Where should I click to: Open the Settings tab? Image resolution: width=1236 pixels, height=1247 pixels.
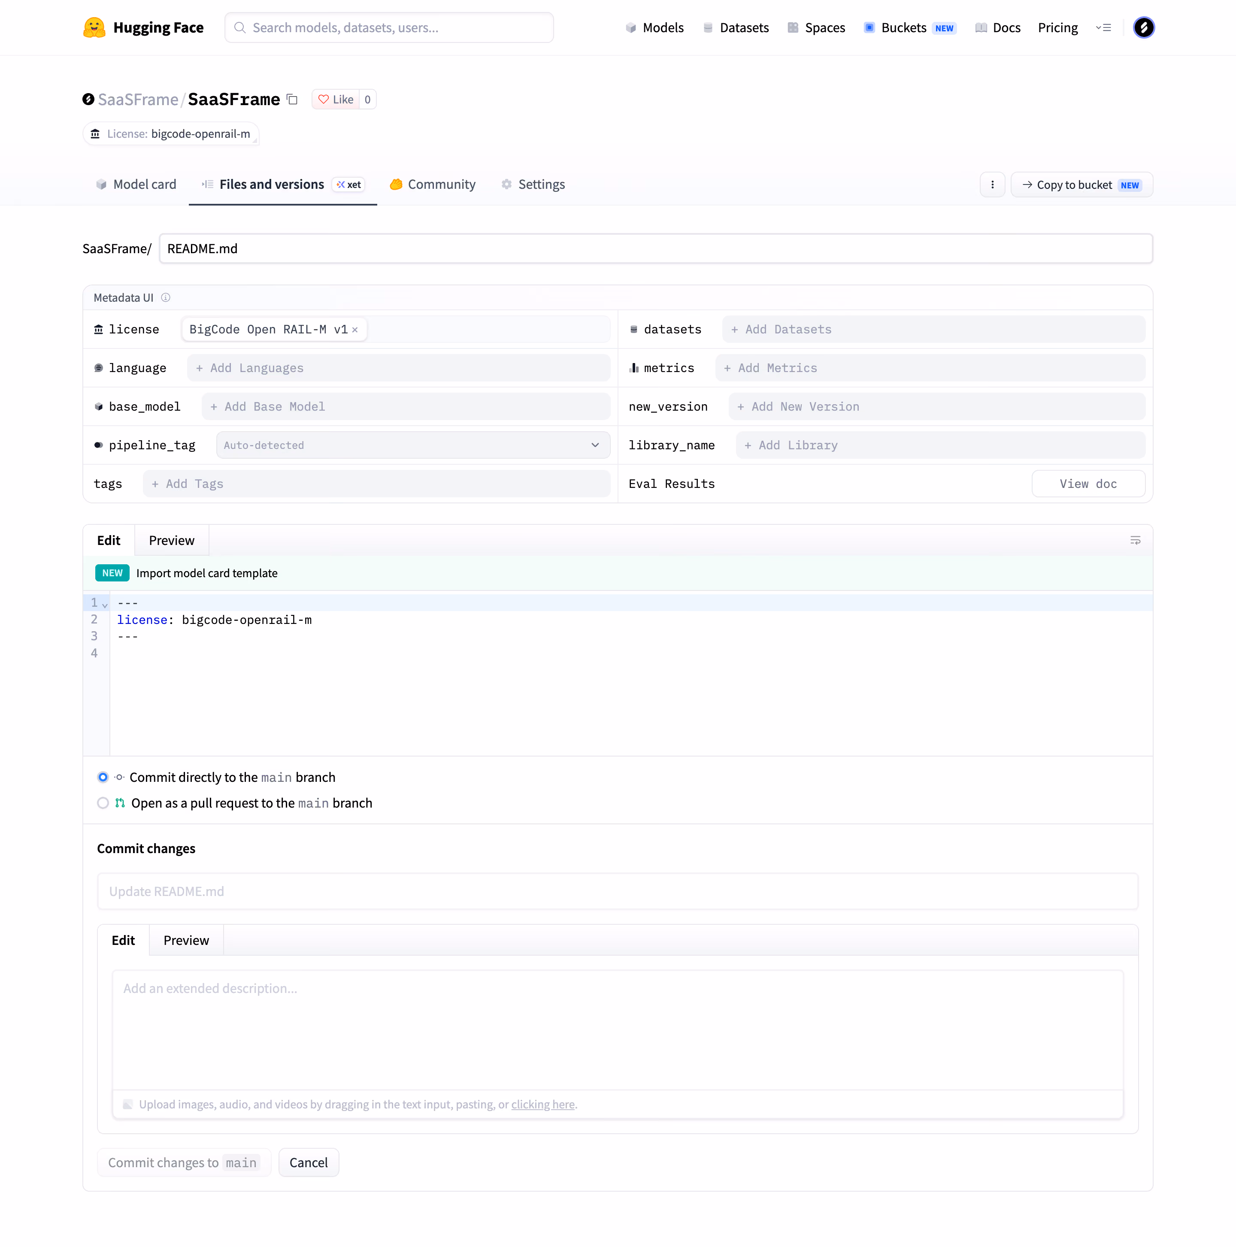(x=533, y=185)
